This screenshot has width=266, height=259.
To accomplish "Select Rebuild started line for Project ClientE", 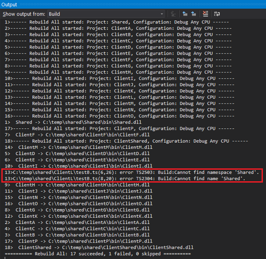I will (x=118, y=54).
